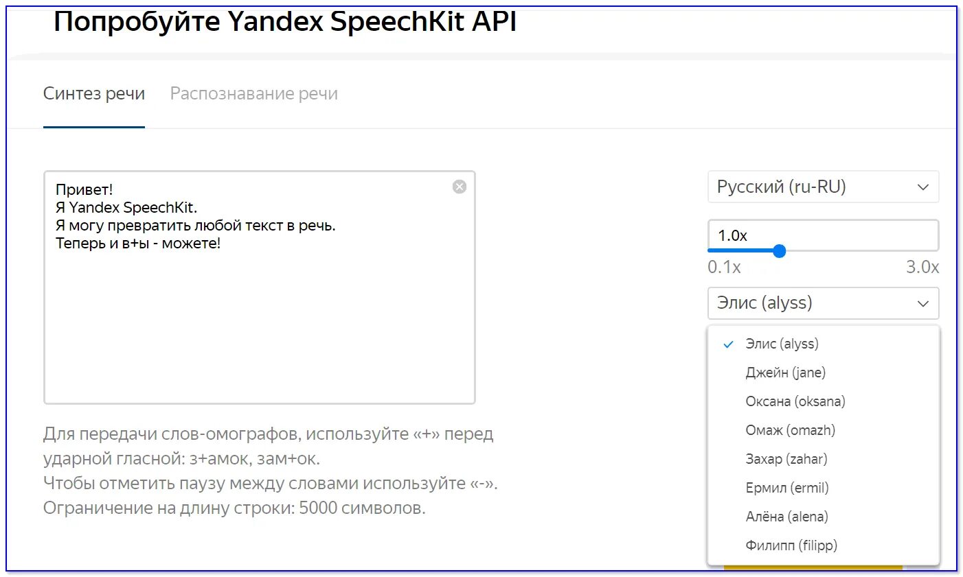This screenshot has width=963, height=577.
Task: Click inside the speech synthesis text area
Action: pyautogui.click(x=260, y=287)
